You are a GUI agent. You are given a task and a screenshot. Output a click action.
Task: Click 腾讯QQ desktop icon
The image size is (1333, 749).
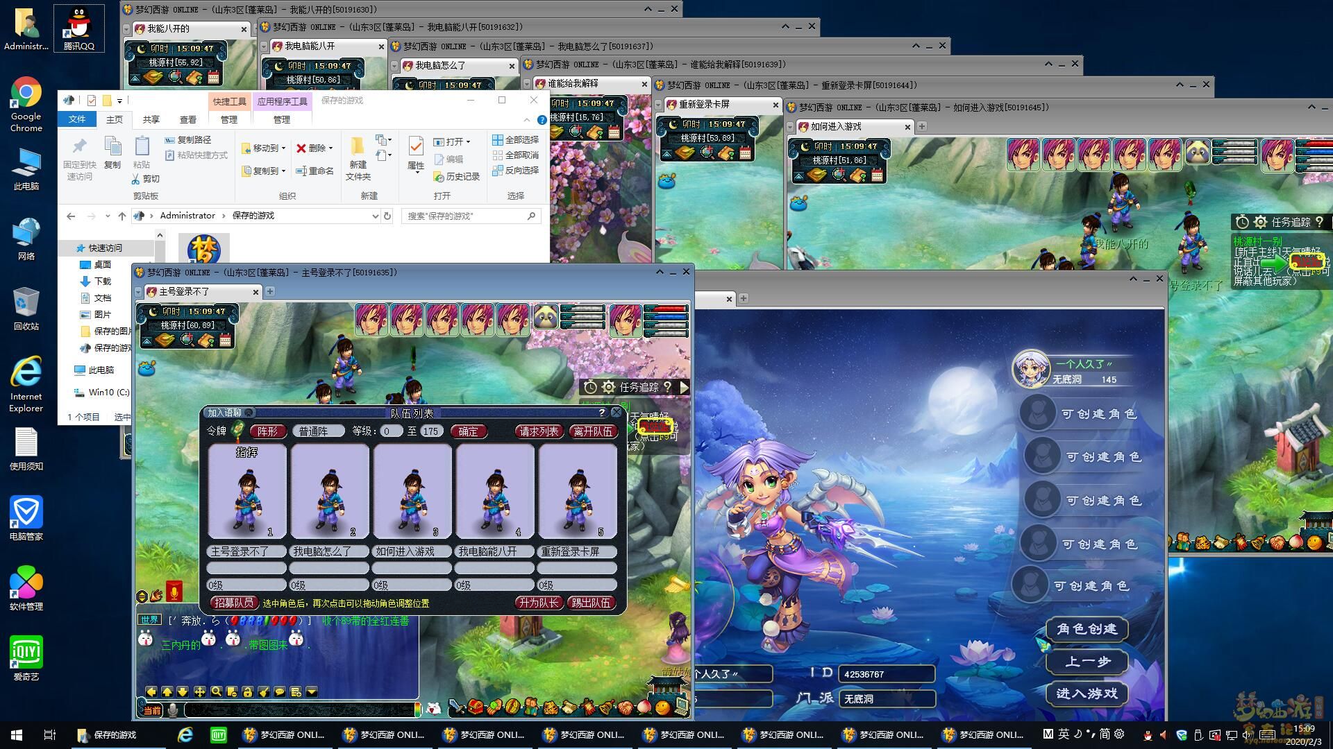79,28
